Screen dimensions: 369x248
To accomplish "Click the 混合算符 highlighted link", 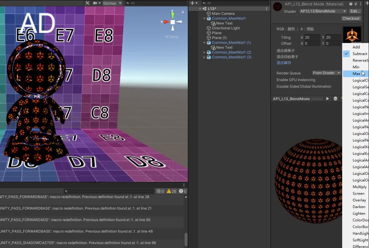I will pyautogui.click(x=283, y=63).
